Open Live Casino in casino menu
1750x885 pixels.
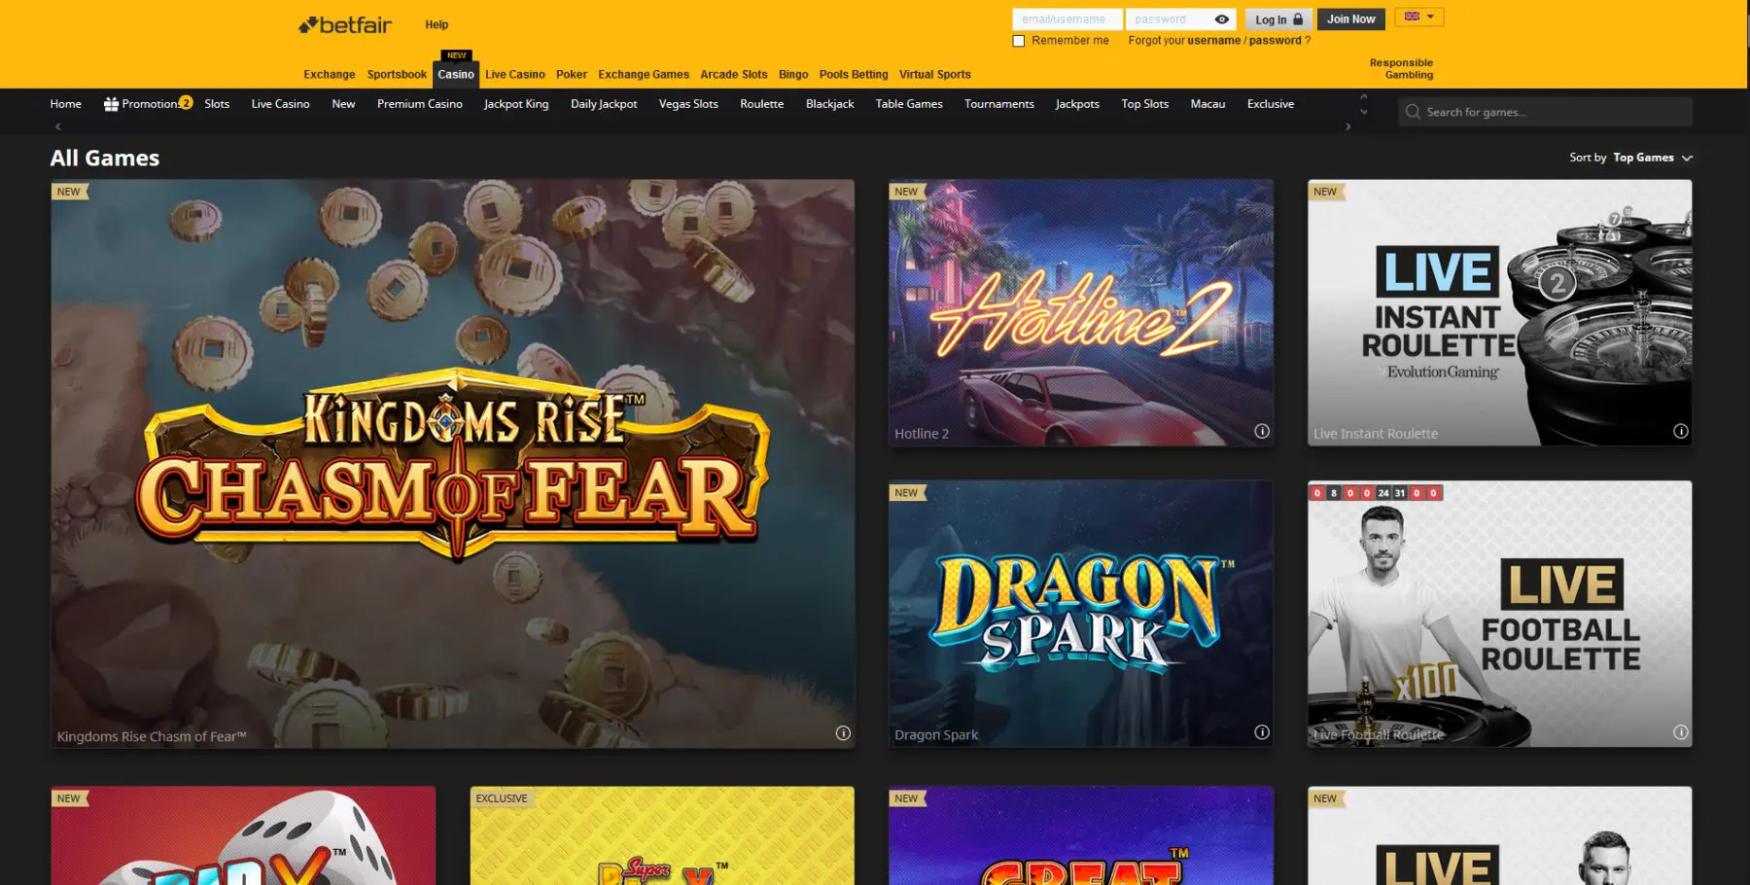[x=281, y=104]
